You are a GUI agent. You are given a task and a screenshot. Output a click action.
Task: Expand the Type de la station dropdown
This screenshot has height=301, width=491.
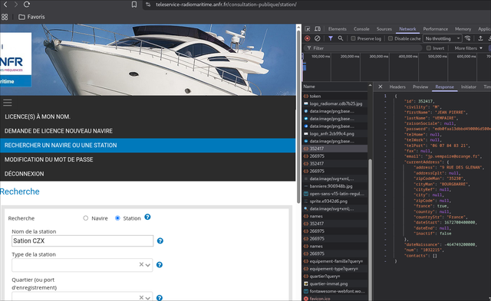pyautogui.click(x=148, y=265)
